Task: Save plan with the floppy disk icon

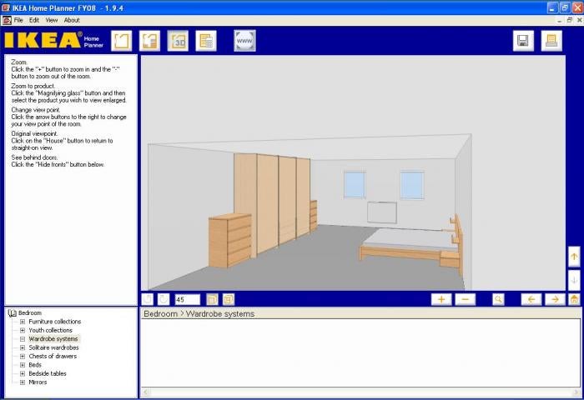Action: pos(523,41)
